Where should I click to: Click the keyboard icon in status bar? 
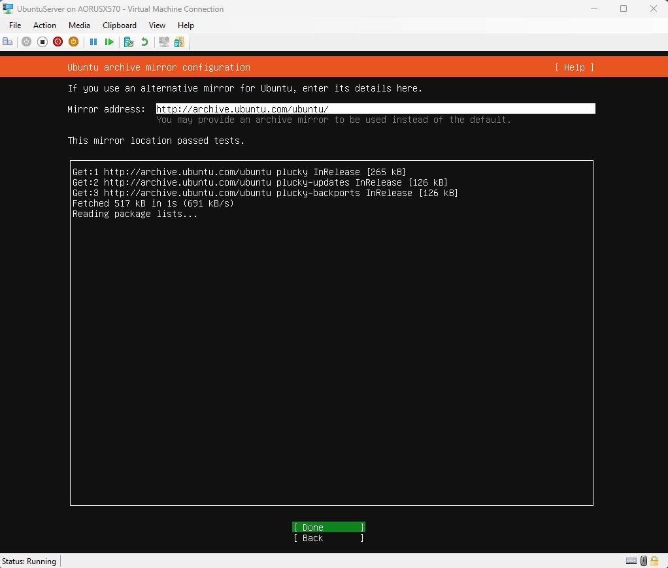coord(631,561)
